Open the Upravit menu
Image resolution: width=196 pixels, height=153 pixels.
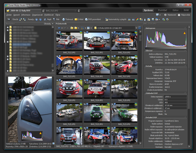coord(17,15)
